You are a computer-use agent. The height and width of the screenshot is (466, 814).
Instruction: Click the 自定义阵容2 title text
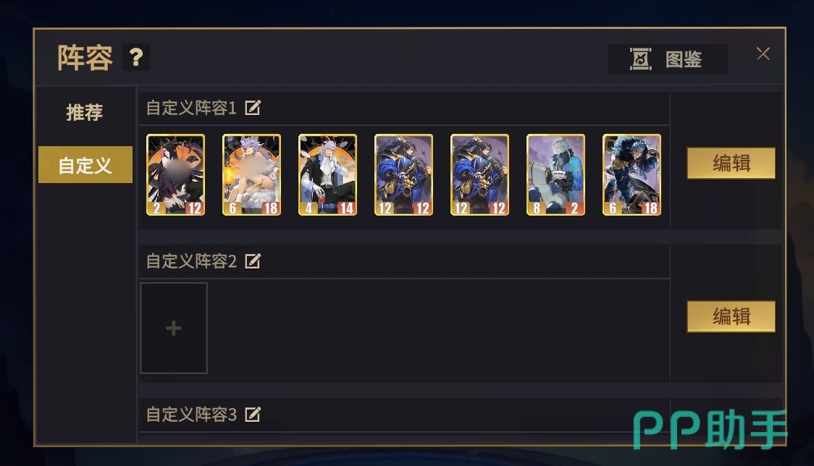192,261
